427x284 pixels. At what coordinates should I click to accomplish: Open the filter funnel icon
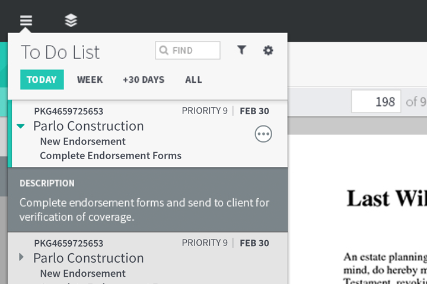point(241,50)
